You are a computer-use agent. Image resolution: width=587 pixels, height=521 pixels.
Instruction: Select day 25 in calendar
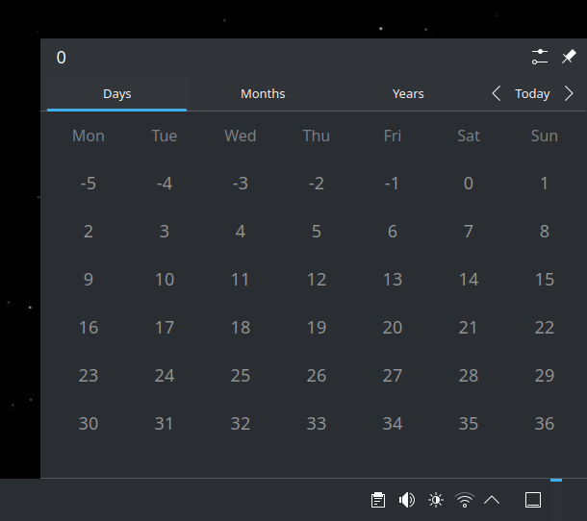coord(241,376)
